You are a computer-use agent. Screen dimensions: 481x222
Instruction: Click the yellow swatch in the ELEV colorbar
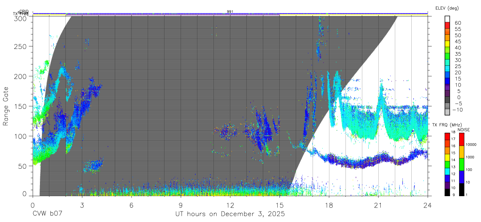[x=448, y=43]
